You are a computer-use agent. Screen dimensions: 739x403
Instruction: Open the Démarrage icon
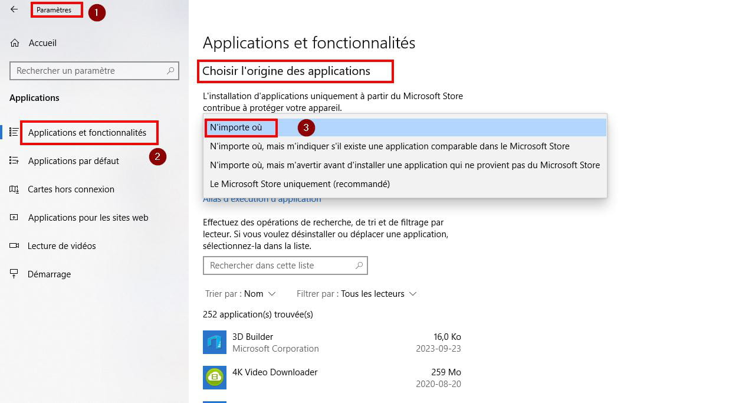[x=14, y=274]
